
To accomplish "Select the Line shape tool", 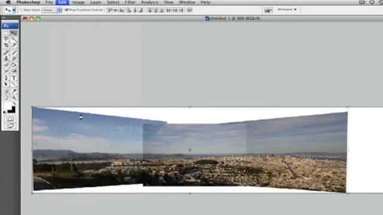I will pyautogui.click(x=14, y=84).
